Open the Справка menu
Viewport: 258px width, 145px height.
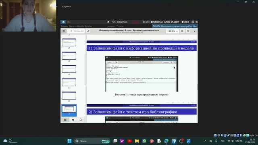(x=67, y=6)
